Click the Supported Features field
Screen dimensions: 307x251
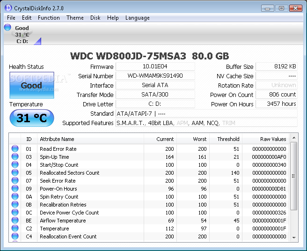click(x=206, y=123)
